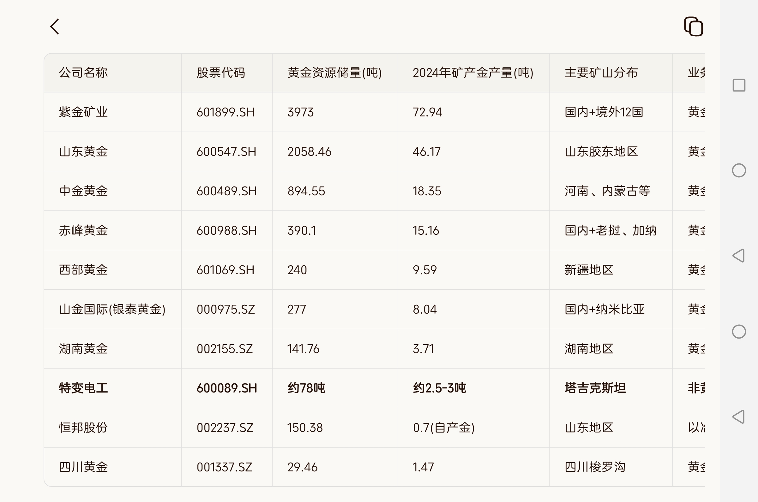758x502 pixels.
Task: Select the 0.7(自产金) production cell
Action: coord(443,428)
